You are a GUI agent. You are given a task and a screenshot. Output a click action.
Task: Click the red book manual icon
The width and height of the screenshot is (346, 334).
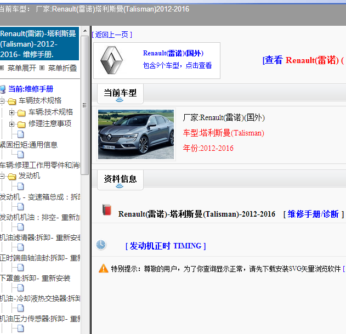(x=106, y=210)
